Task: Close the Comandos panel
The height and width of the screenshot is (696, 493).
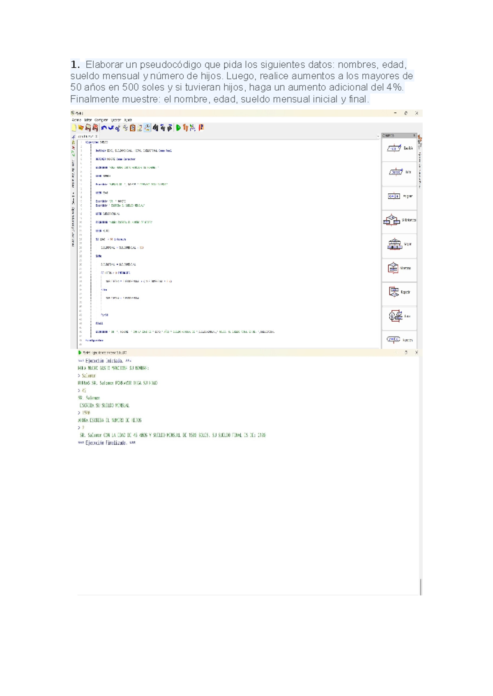Action: pos(414,135)
